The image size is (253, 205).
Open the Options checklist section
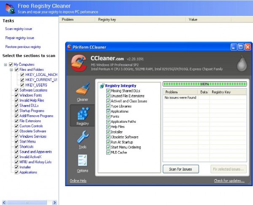(83, 163)
